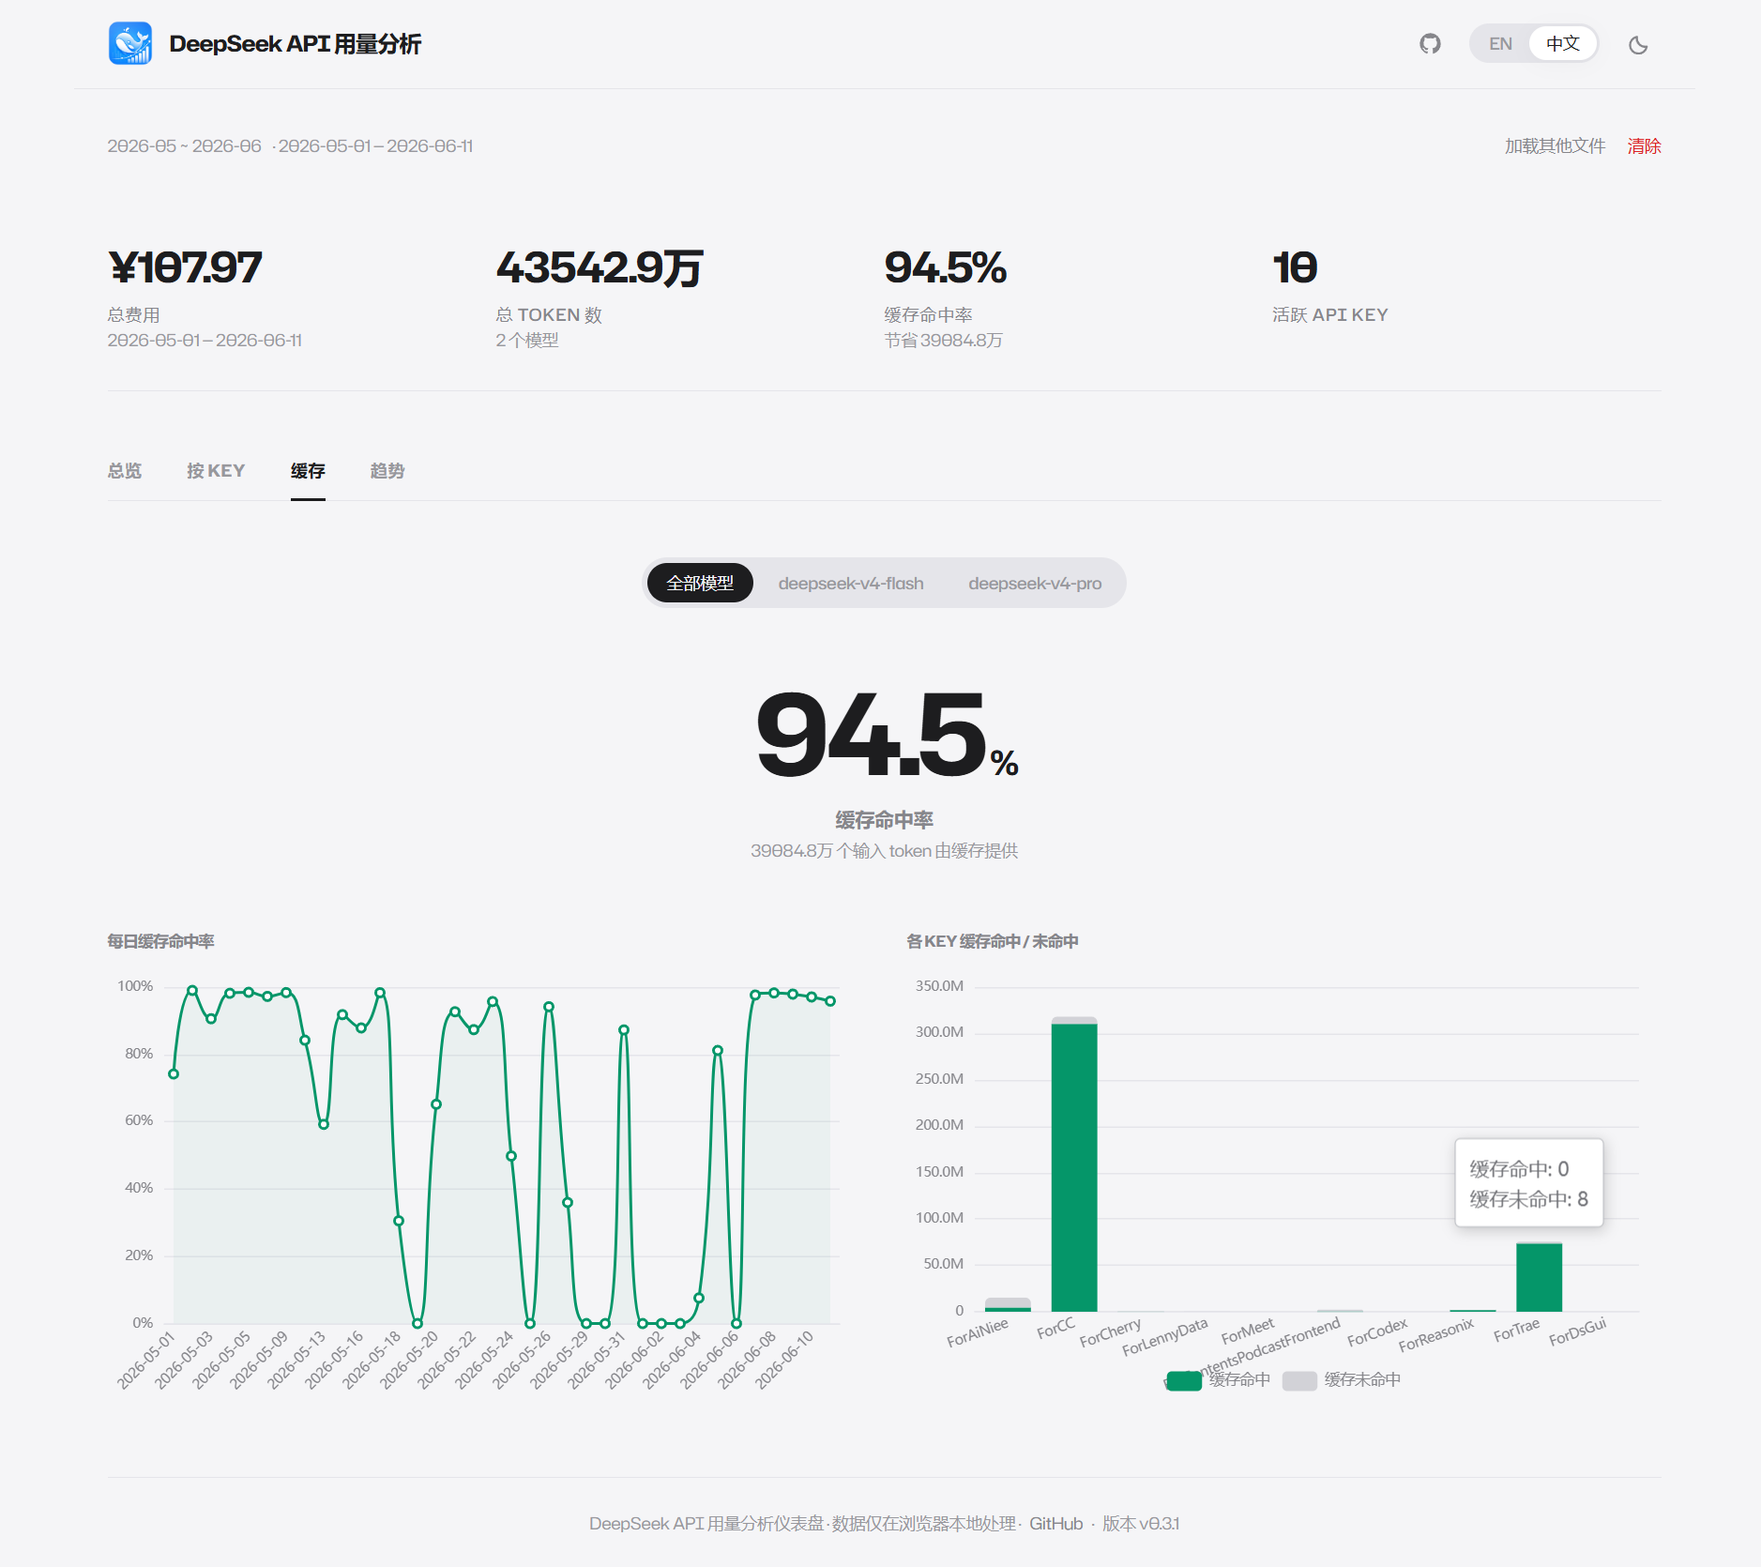Click the ForAiNiee bar

(x=1008, y=1305)
